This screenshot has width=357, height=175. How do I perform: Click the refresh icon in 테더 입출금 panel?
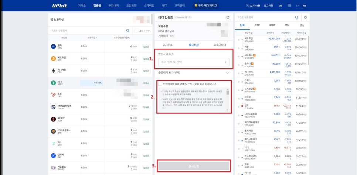(228, 17)
